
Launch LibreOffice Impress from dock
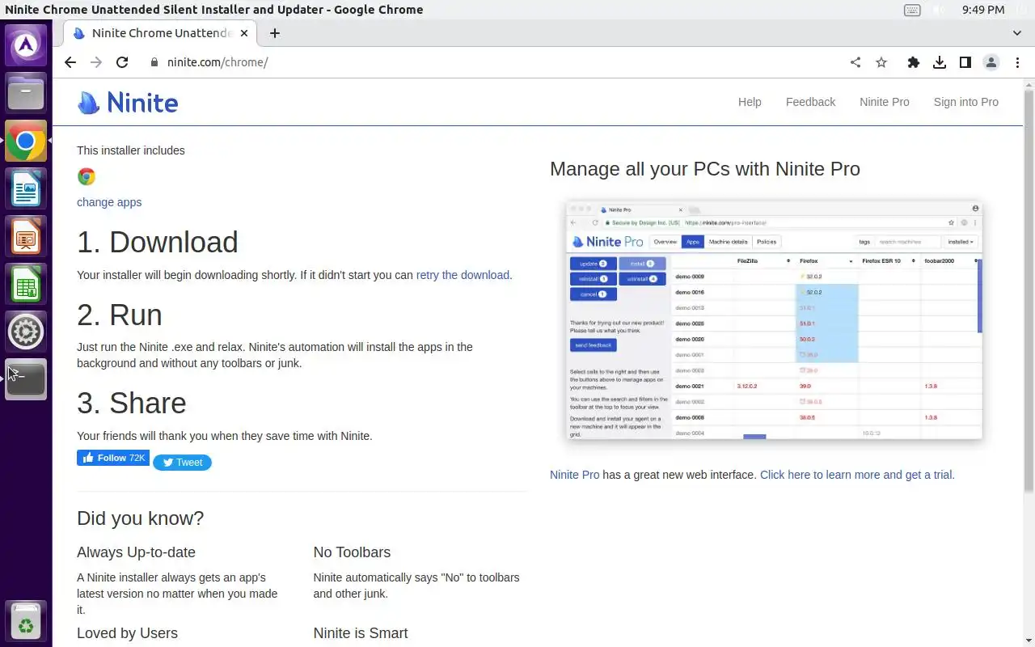click(x=26, y=237)
